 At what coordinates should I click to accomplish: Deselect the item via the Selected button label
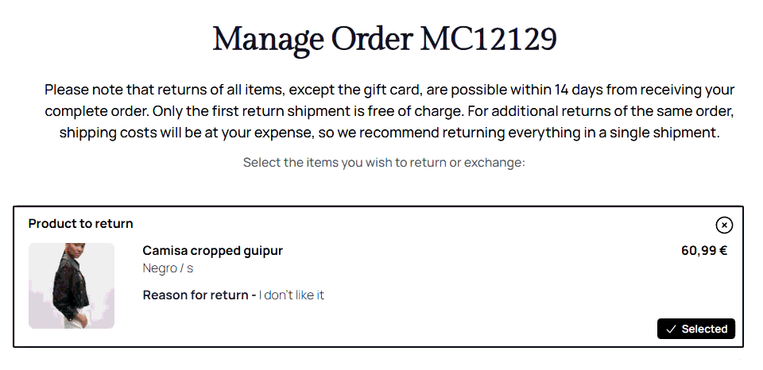tap(704, 329)
